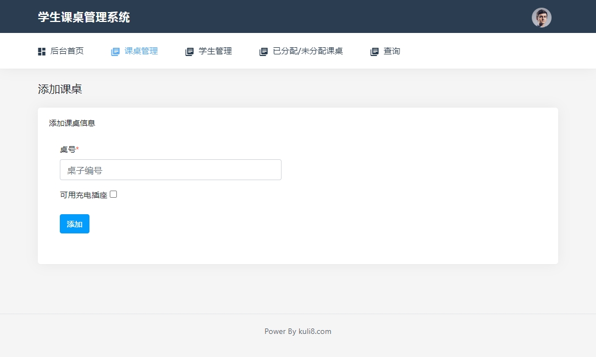Click the 学生课桌管理系统 site title
Image resolution: width=596 pixels, height=357 pixels.
84,17
